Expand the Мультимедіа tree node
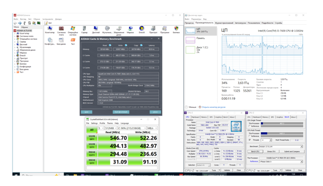 15,47
